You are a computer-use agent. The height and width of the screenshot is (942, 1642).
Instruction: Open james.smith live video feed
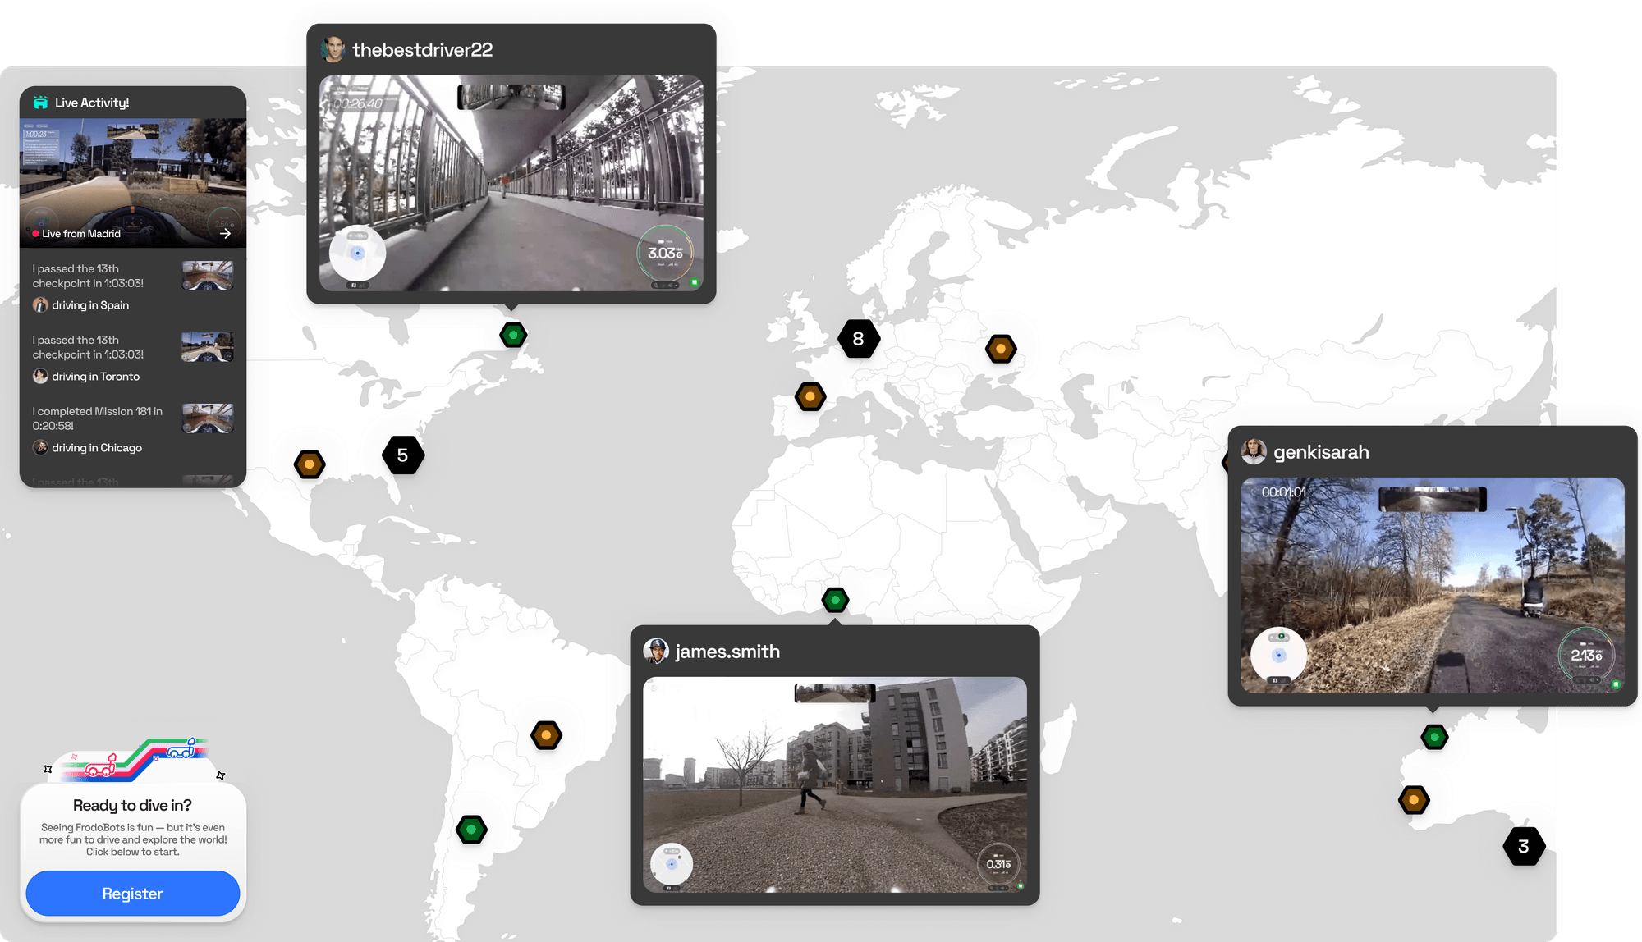(x=834, y=784)
